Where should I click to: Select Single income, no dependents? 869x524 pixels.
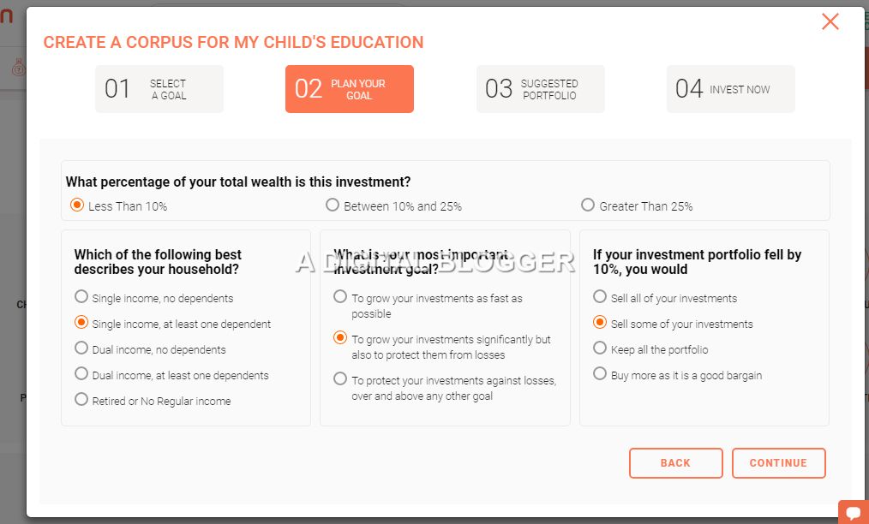[81, 297]
